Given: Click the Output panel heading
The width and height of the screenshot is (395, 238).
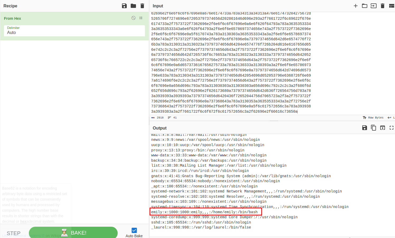Looking at the screenshot, I should (x=160, y=128).
